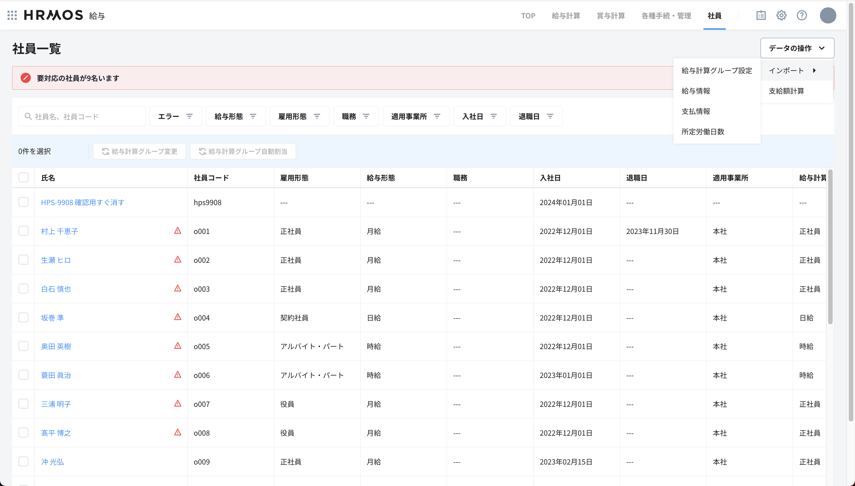
Task: Click warning triangle icon for 村上 千恵子
Action: [x=178, y=231]
